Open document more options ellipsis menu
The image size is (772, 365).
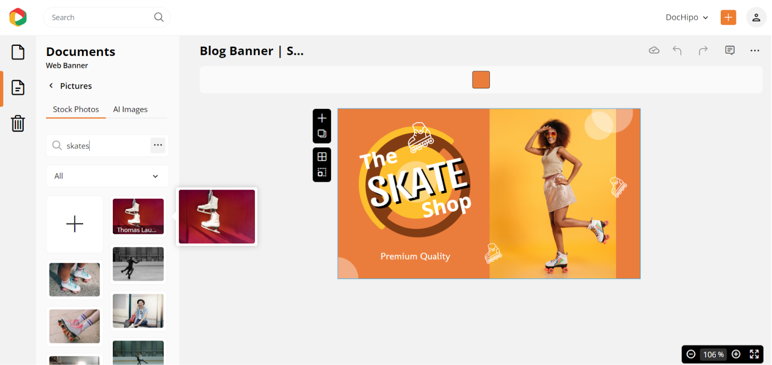tap(755, 51)
